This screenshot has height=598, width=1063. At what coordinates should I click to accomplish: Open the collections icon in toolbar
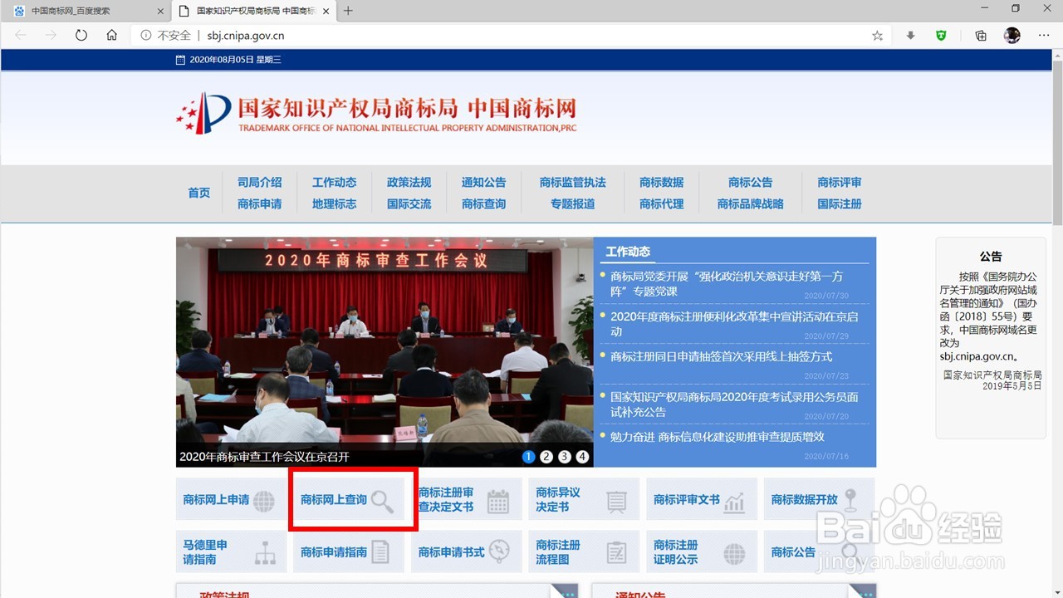[981, 36]
